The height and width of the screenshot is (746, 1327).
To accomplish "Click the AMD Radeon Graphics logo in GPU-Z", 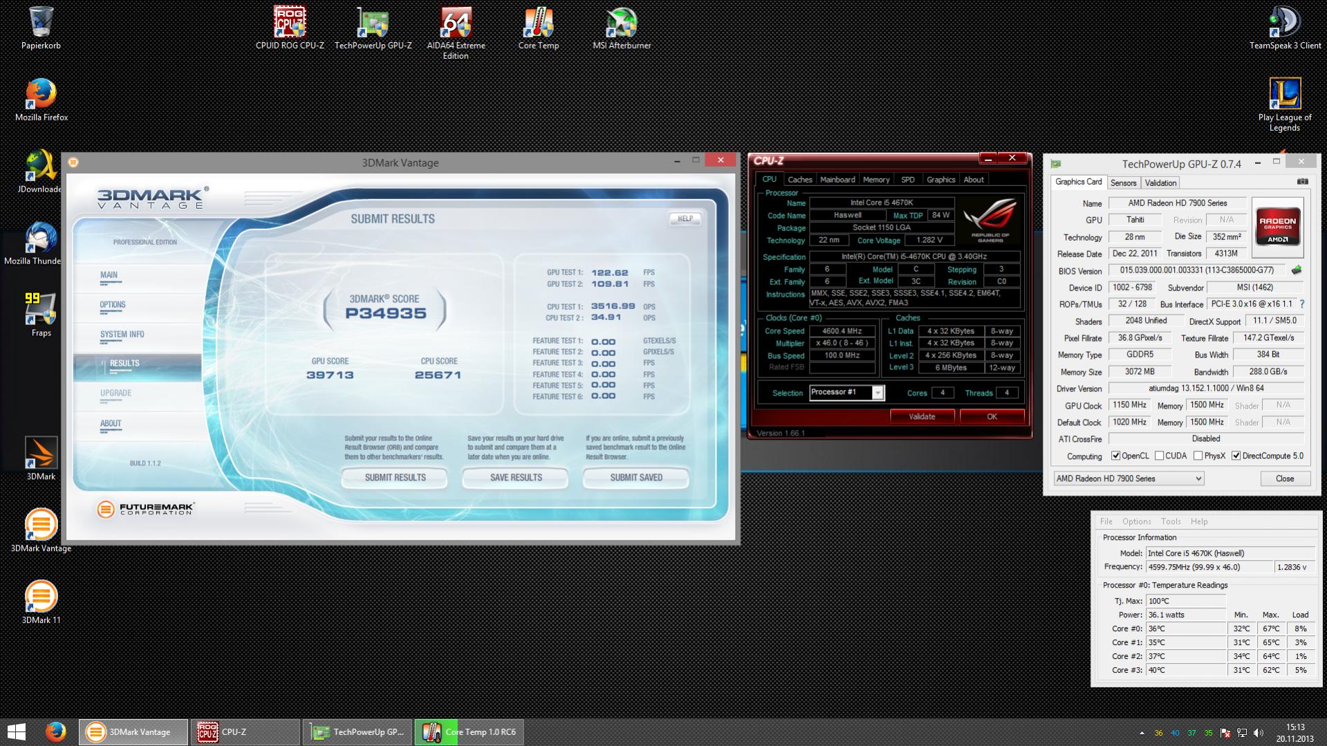I will (x=1277, y=227).
